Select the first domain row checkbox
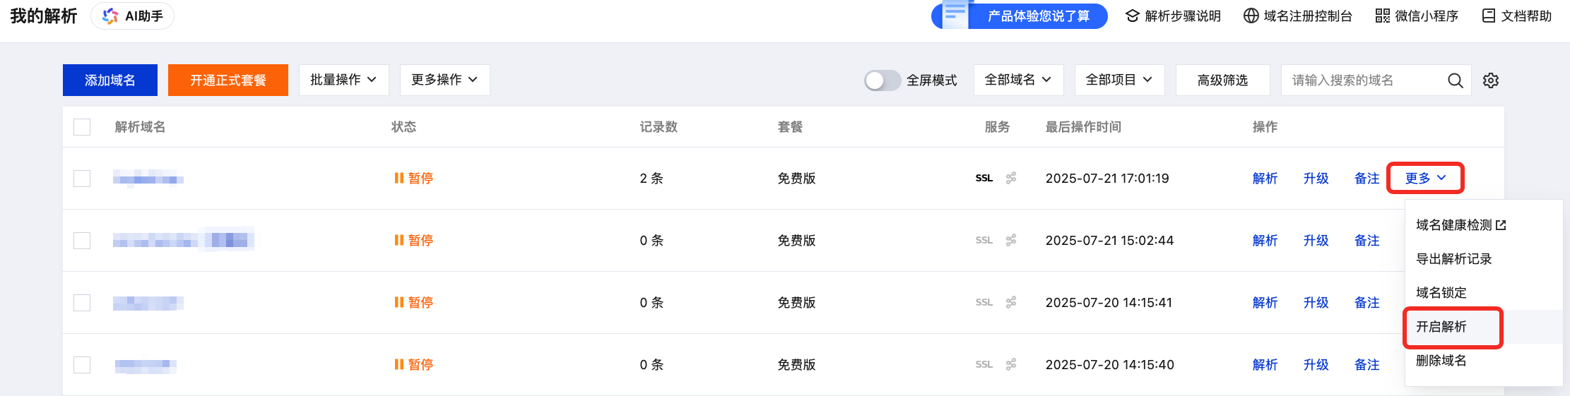The image size is (1570, 396). (82, 179)
